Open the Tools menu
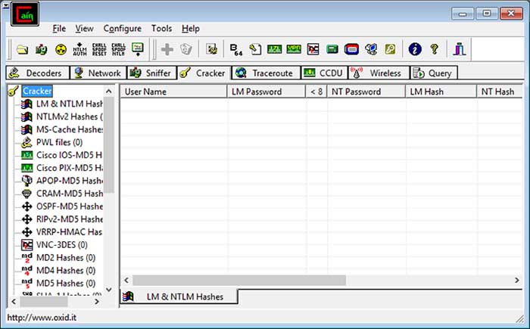 coord(161,29)
